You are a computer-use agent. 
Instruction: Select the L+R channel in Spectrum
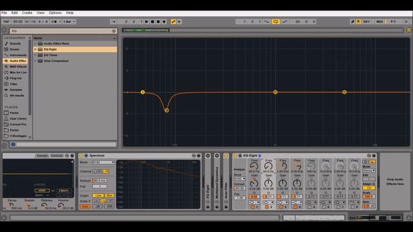[105, 171]
